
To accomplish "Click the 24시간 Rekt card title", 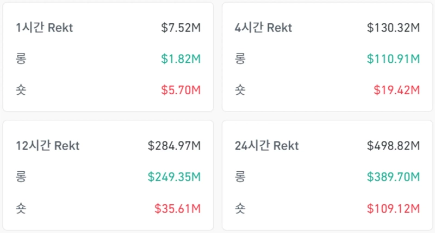I will click(x=266, y=146).
